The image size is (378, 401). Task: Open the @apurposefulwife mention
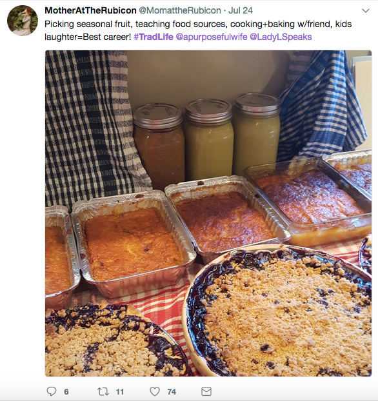click(x=212, y=37)
